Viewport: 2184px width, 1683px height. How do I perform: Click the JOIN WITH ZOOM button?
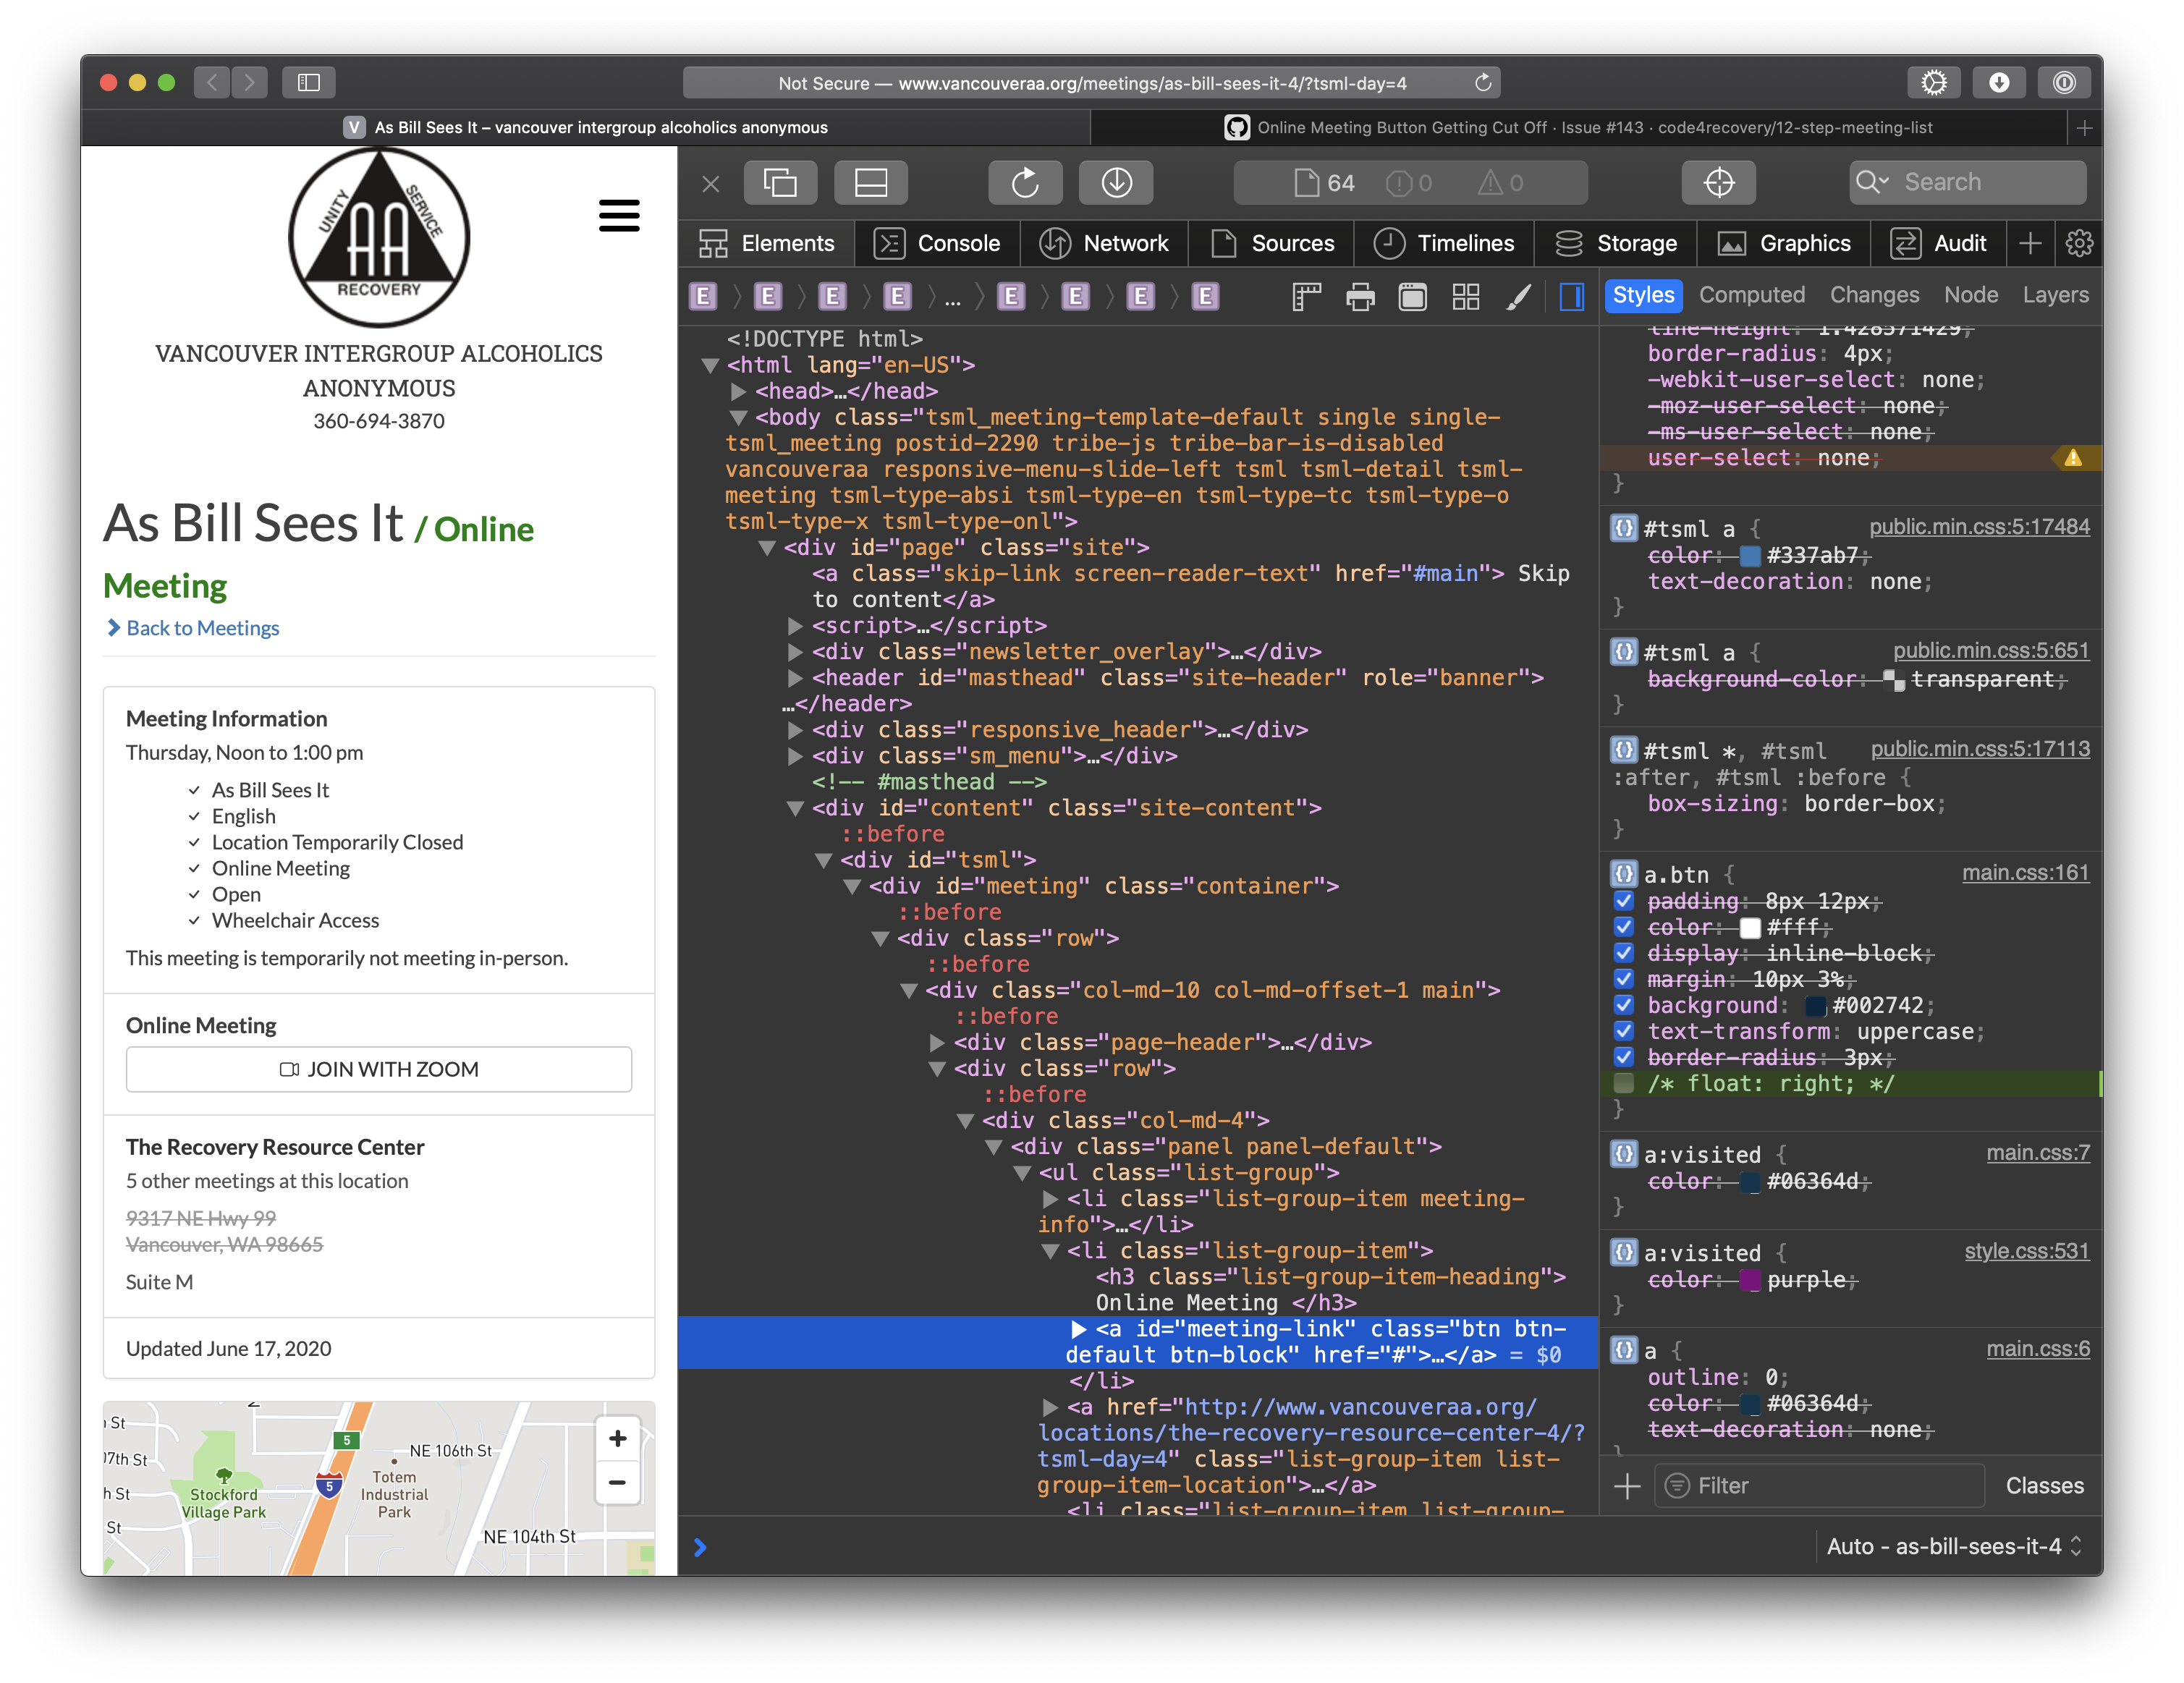(379, 1069)
